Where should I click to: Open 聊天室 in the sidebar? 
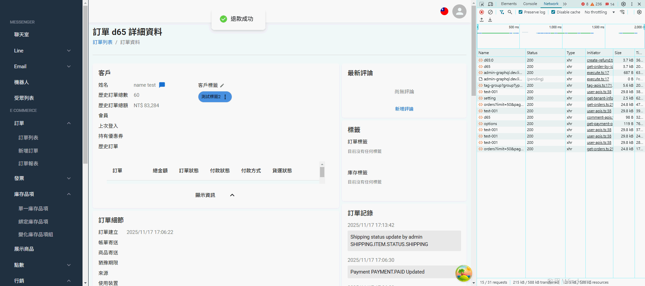click(x=22, y=35)
